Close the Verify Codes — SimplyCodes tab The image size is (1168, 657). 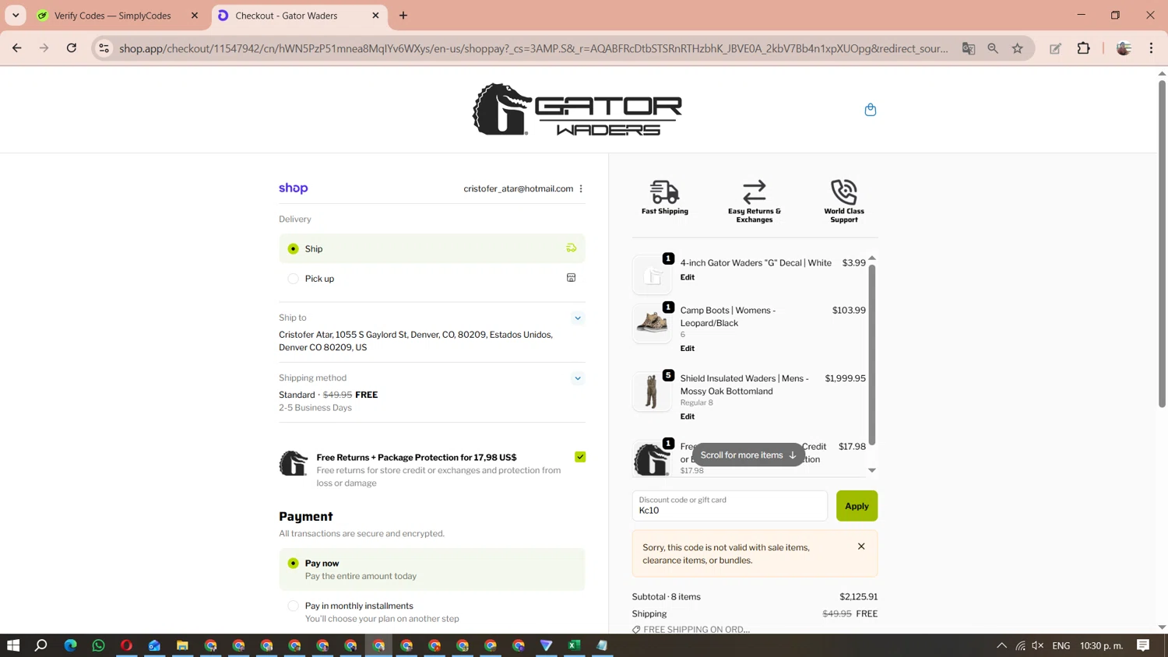tap(195, 16)
